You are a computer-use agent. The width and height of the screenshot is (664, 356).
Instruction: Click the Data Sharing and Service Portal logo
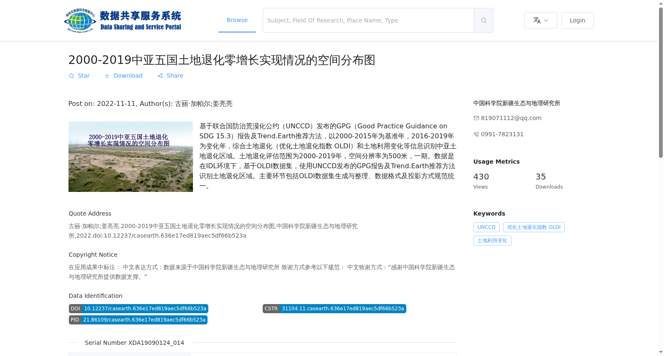(x=123, y=20)
